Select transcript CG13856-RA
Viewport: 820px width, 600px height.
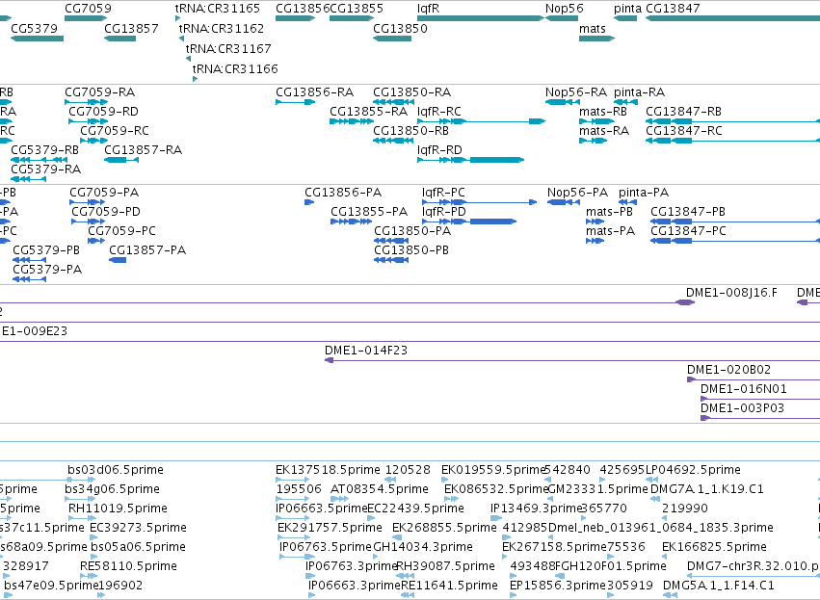point(295,102)
